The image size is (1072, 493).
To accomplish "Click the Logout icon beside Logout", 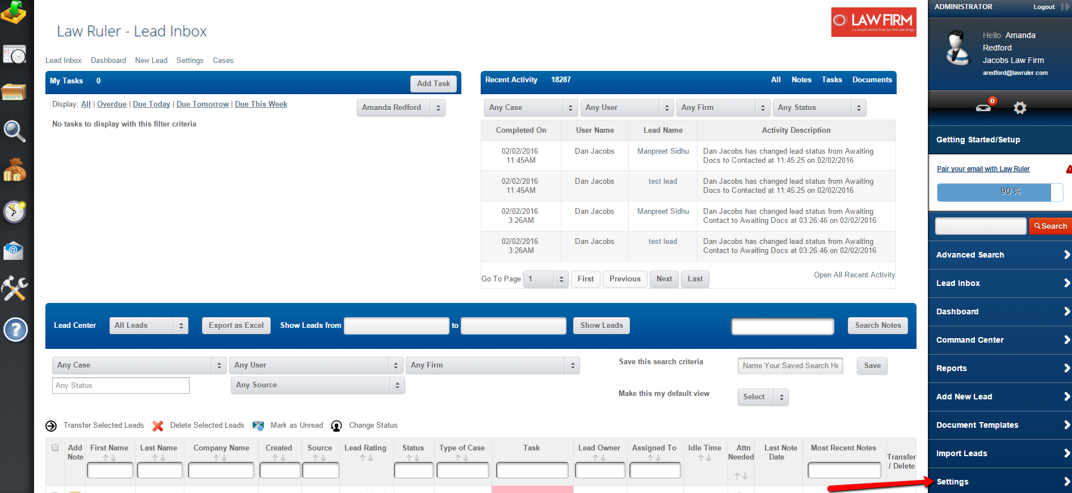I will 1065,7.
